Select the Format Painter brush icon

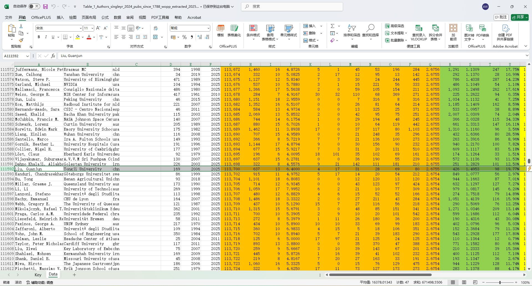coord(21,40)
